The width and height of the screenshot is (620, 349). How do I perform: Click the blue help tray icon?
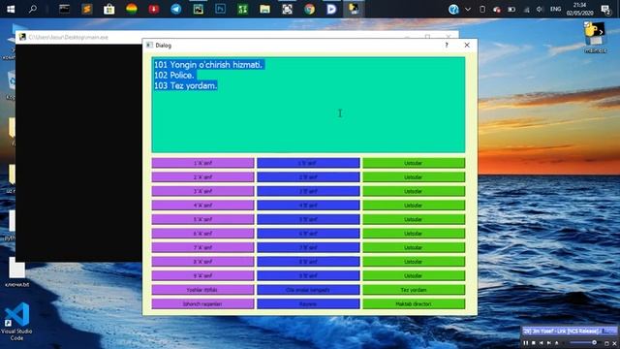[453, 9]
